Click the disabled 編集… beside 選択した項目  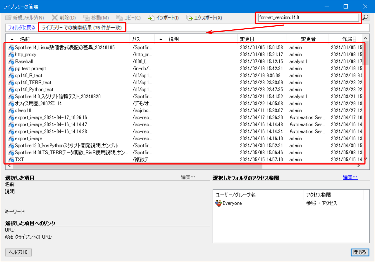pos(188,177)
